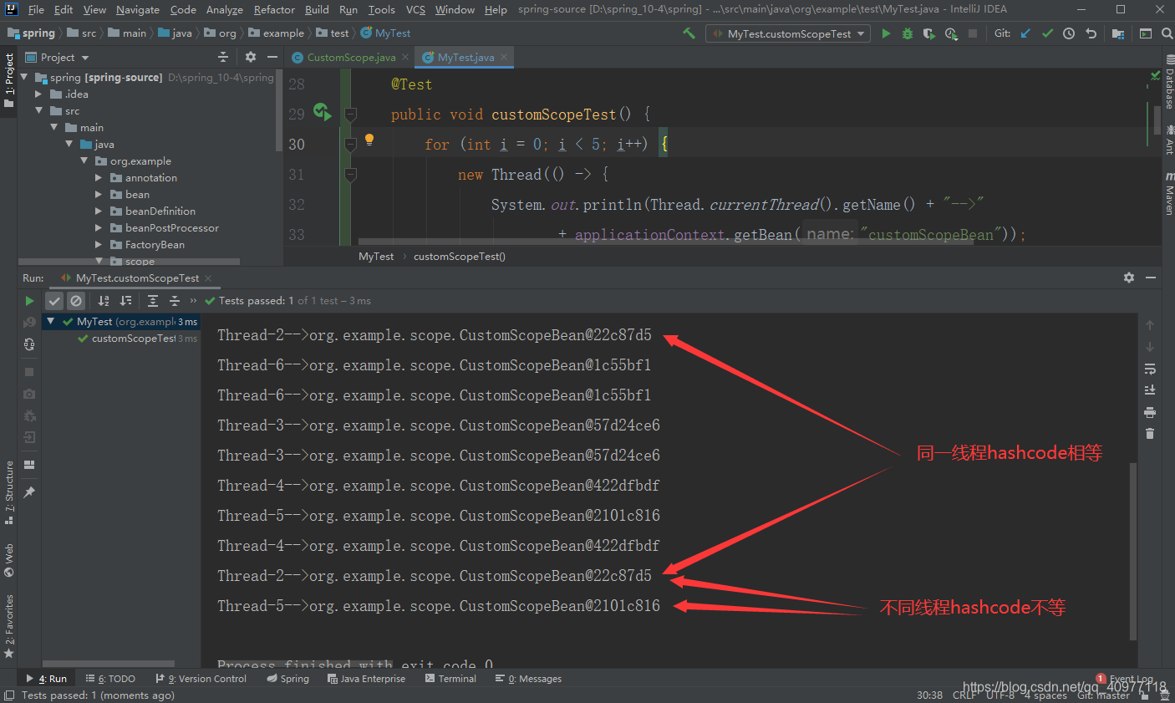Image resolution: width=1175 pixels, height=703 pixels.
Task: Click the console output vertical scrollbar
Action: pos(1133,550)
